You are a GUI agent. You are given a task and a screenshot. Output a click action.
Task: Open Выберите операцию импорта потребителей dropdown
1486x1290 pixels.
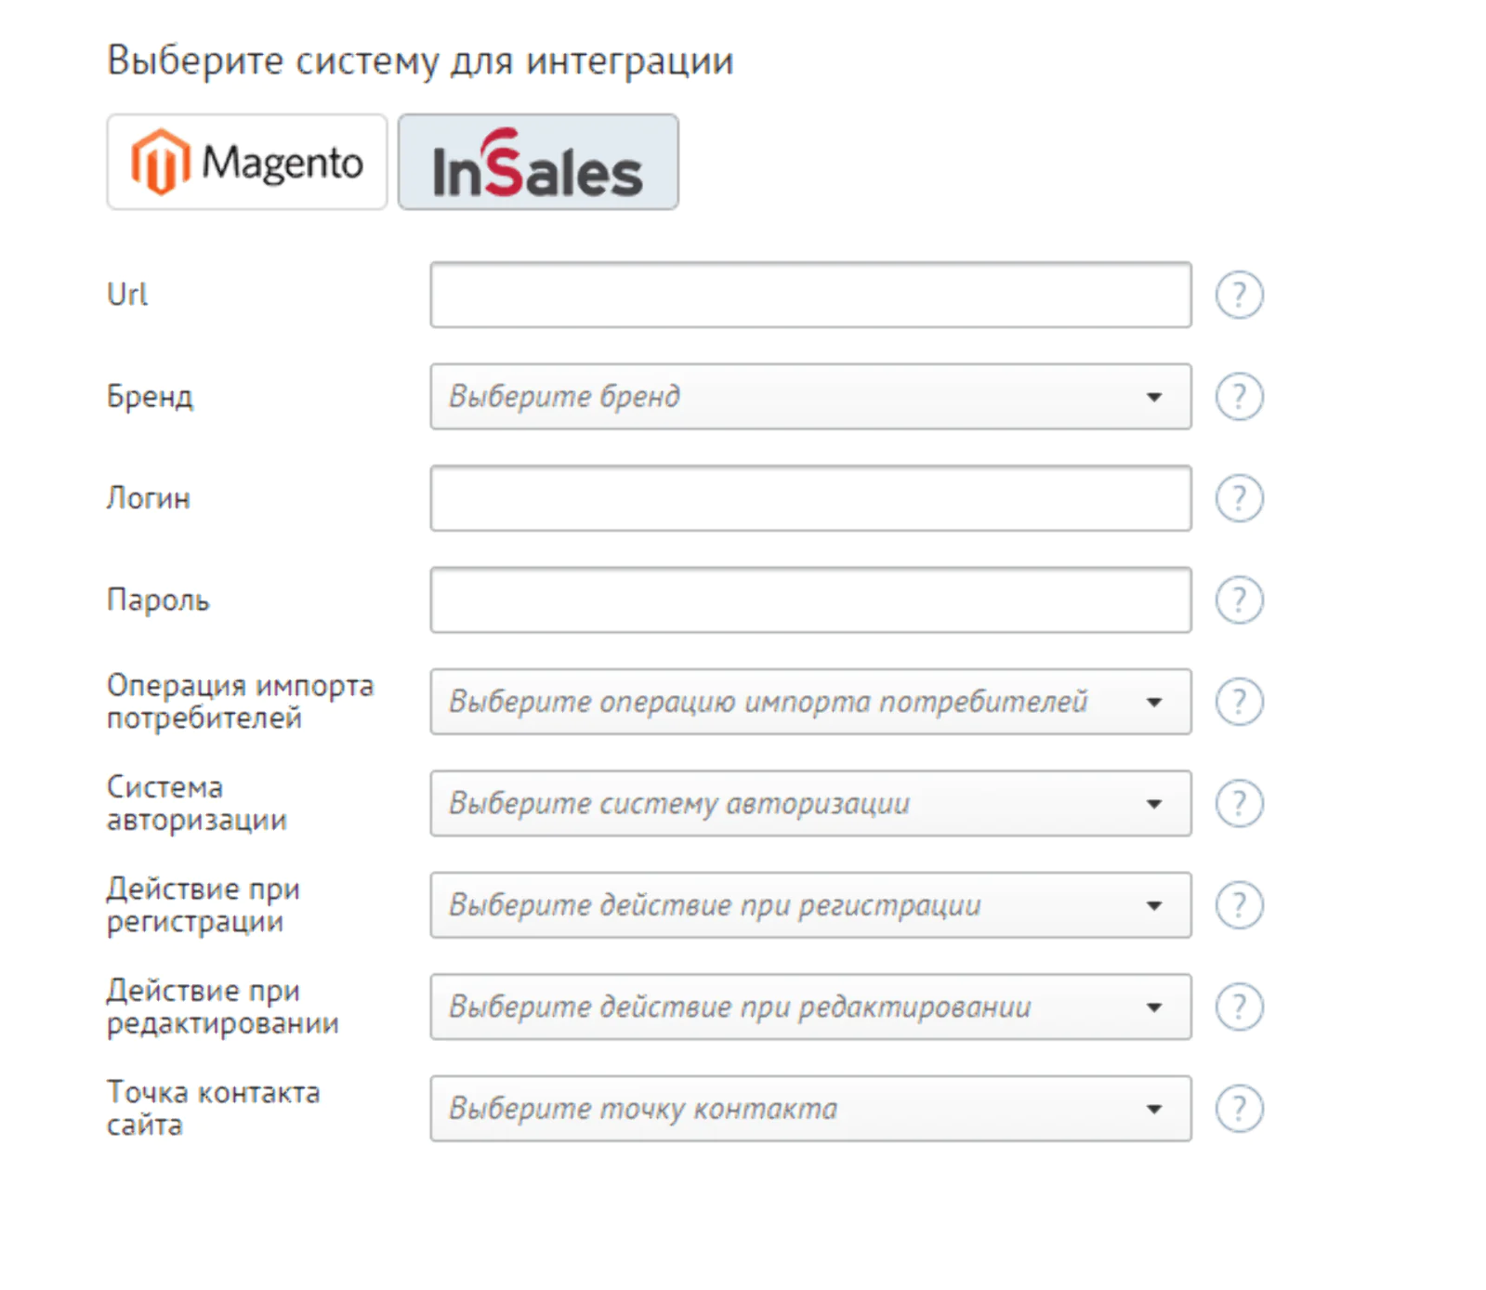(x=810, y=702)
